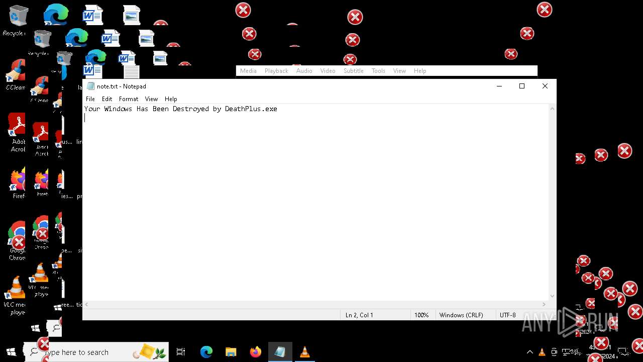Click the 100% zoom status entry
Screen dimensions: 643x362
[x=421, y=315]
